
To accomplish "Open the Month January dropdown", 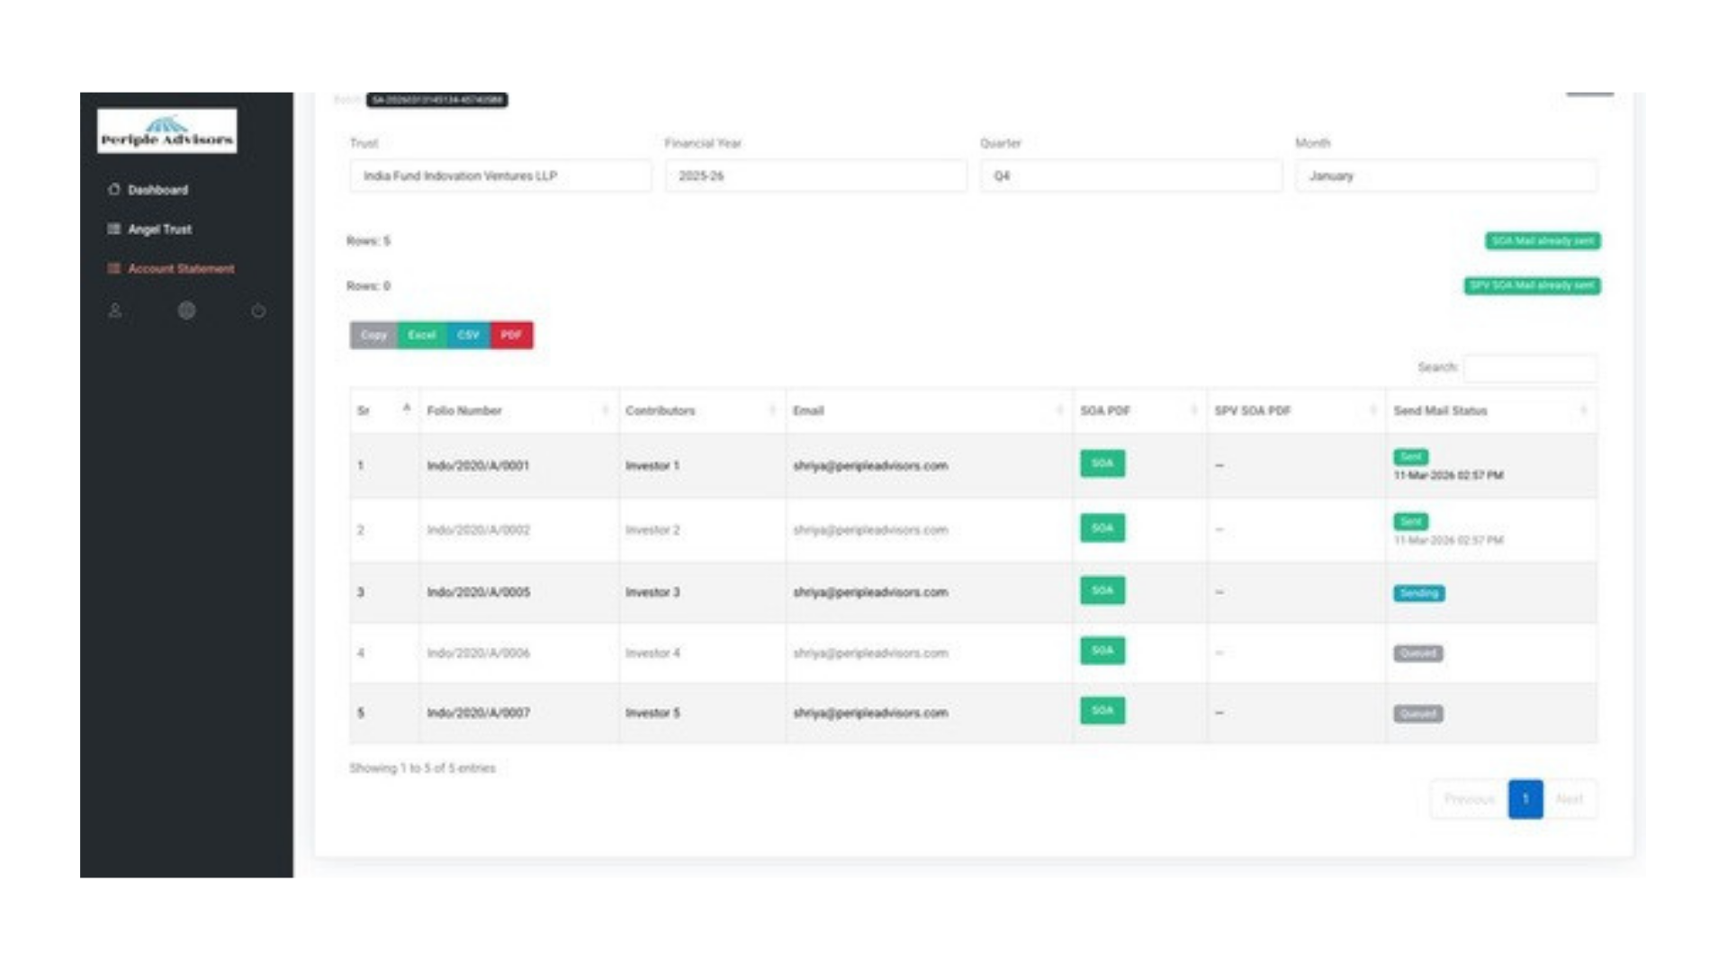I will pos(1446,175).
